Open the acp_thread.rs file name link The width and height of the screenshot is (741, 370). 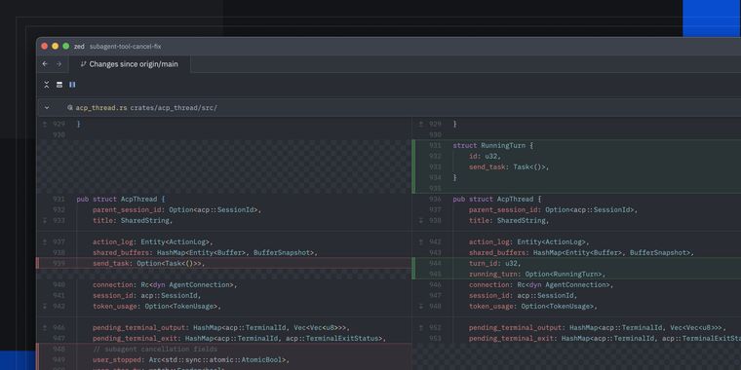pyautogui.click(x=101, y=108)
